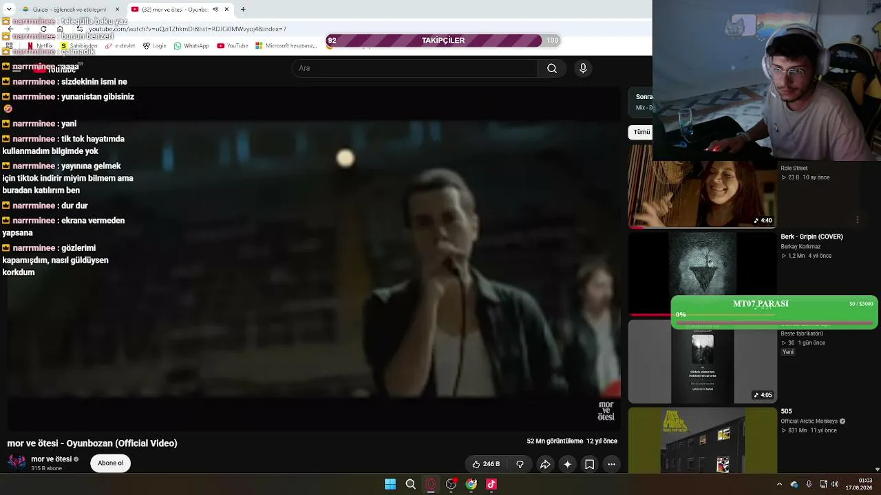Screen dimensions: 881x495
Task: Open the Windows Start menu
Action: pyautogui.click(x=390, y=484)
